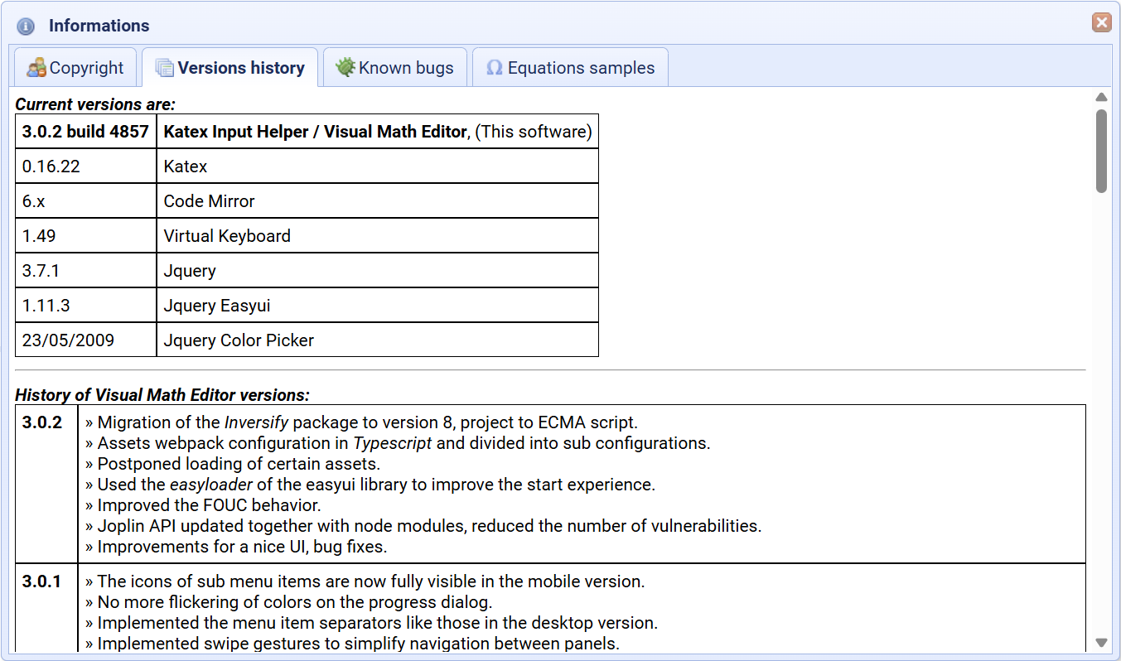
Task: Click the 'History of Visual Math Editor versions:' heading
Action: [162, 395]
